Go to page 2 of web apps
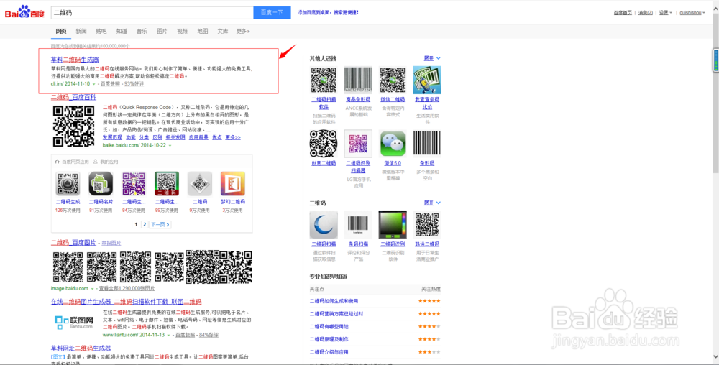 click(x=145, y=224)
